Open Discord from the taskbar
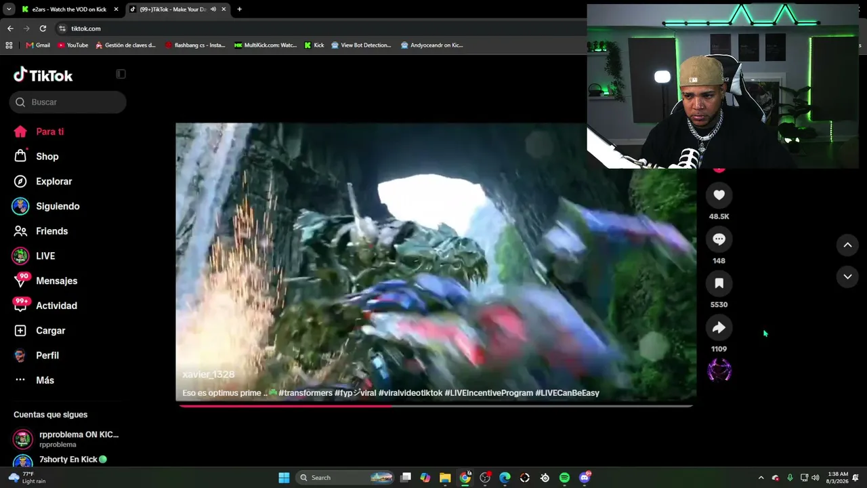 [x=585, y=478]
